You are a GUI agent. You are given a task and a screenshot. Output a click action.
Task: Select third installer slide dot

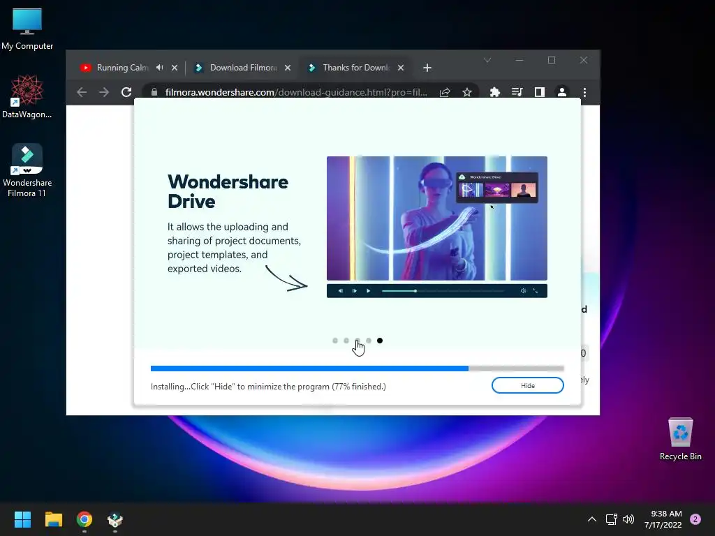357,341
